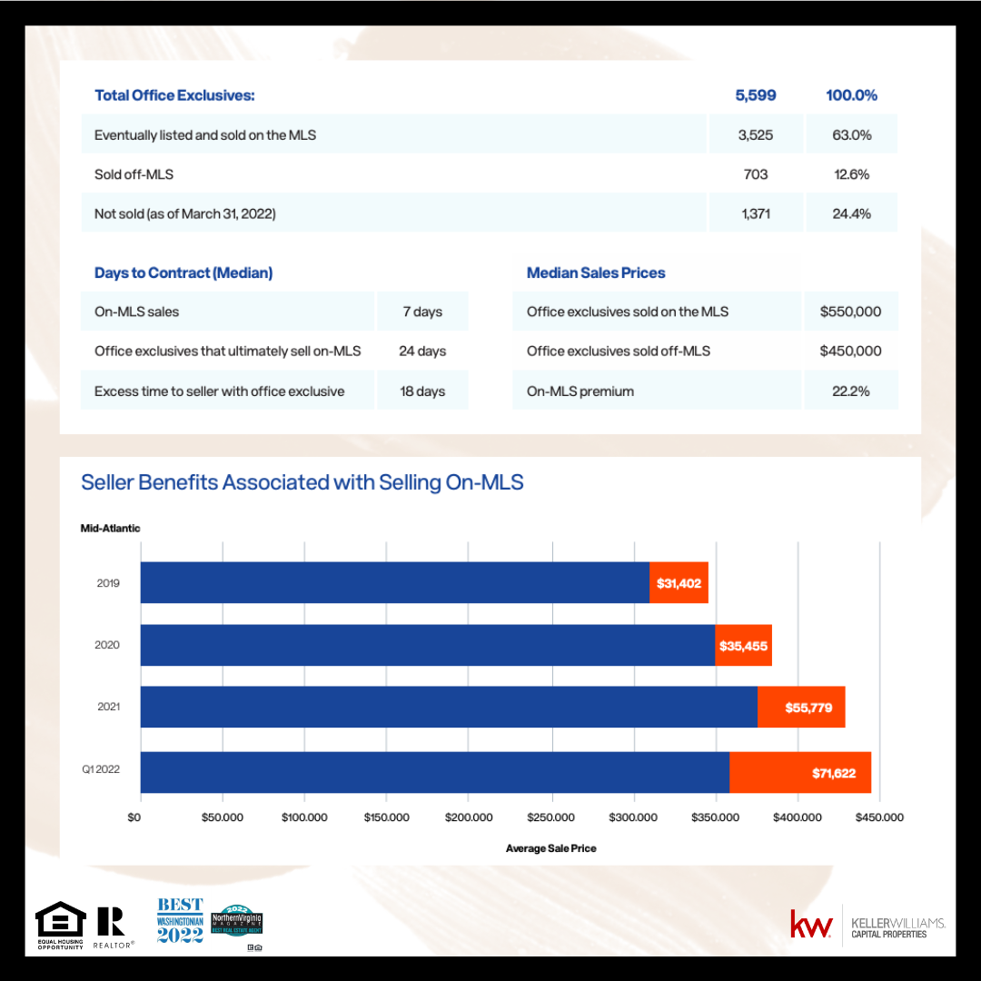The width and height of the screenshot is (981, 981).
Task: Click the blue bar for Q1 2022
Action: (435, 772)
